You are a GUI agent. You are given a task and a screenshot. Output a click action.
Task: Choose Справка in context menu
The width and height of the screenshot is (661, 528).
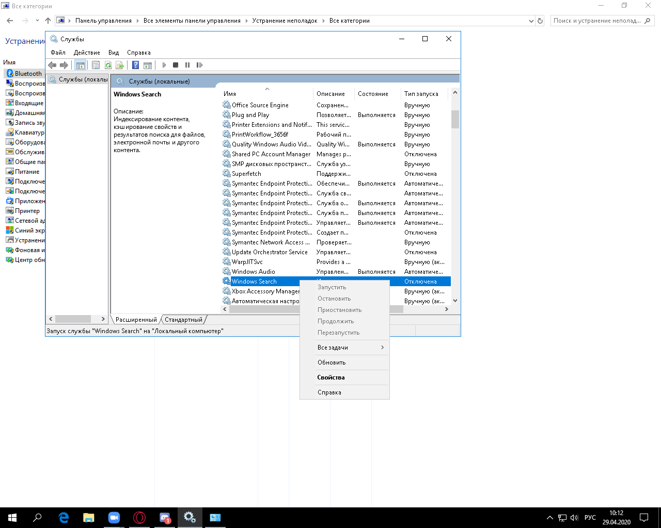tap(344, 392)
